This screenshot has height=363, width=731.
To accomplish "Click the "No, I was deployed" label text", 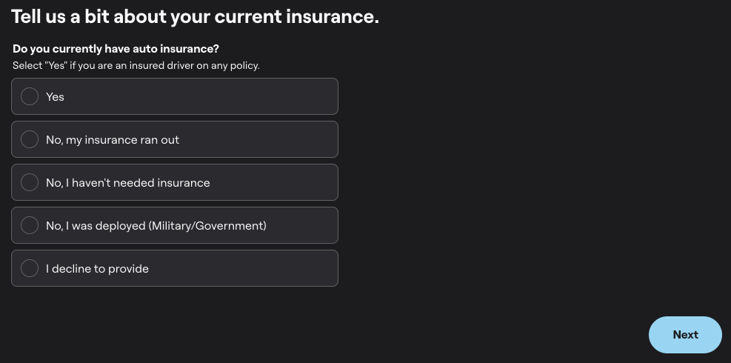I will tap(96, 226).
